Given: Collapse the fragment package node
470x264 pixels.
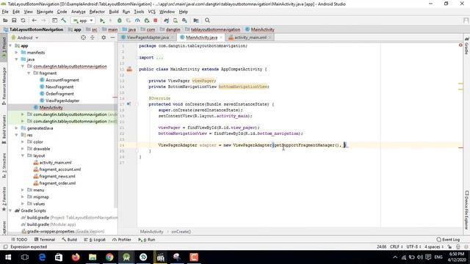Looking at the screenshot, I should coord(29,73).
